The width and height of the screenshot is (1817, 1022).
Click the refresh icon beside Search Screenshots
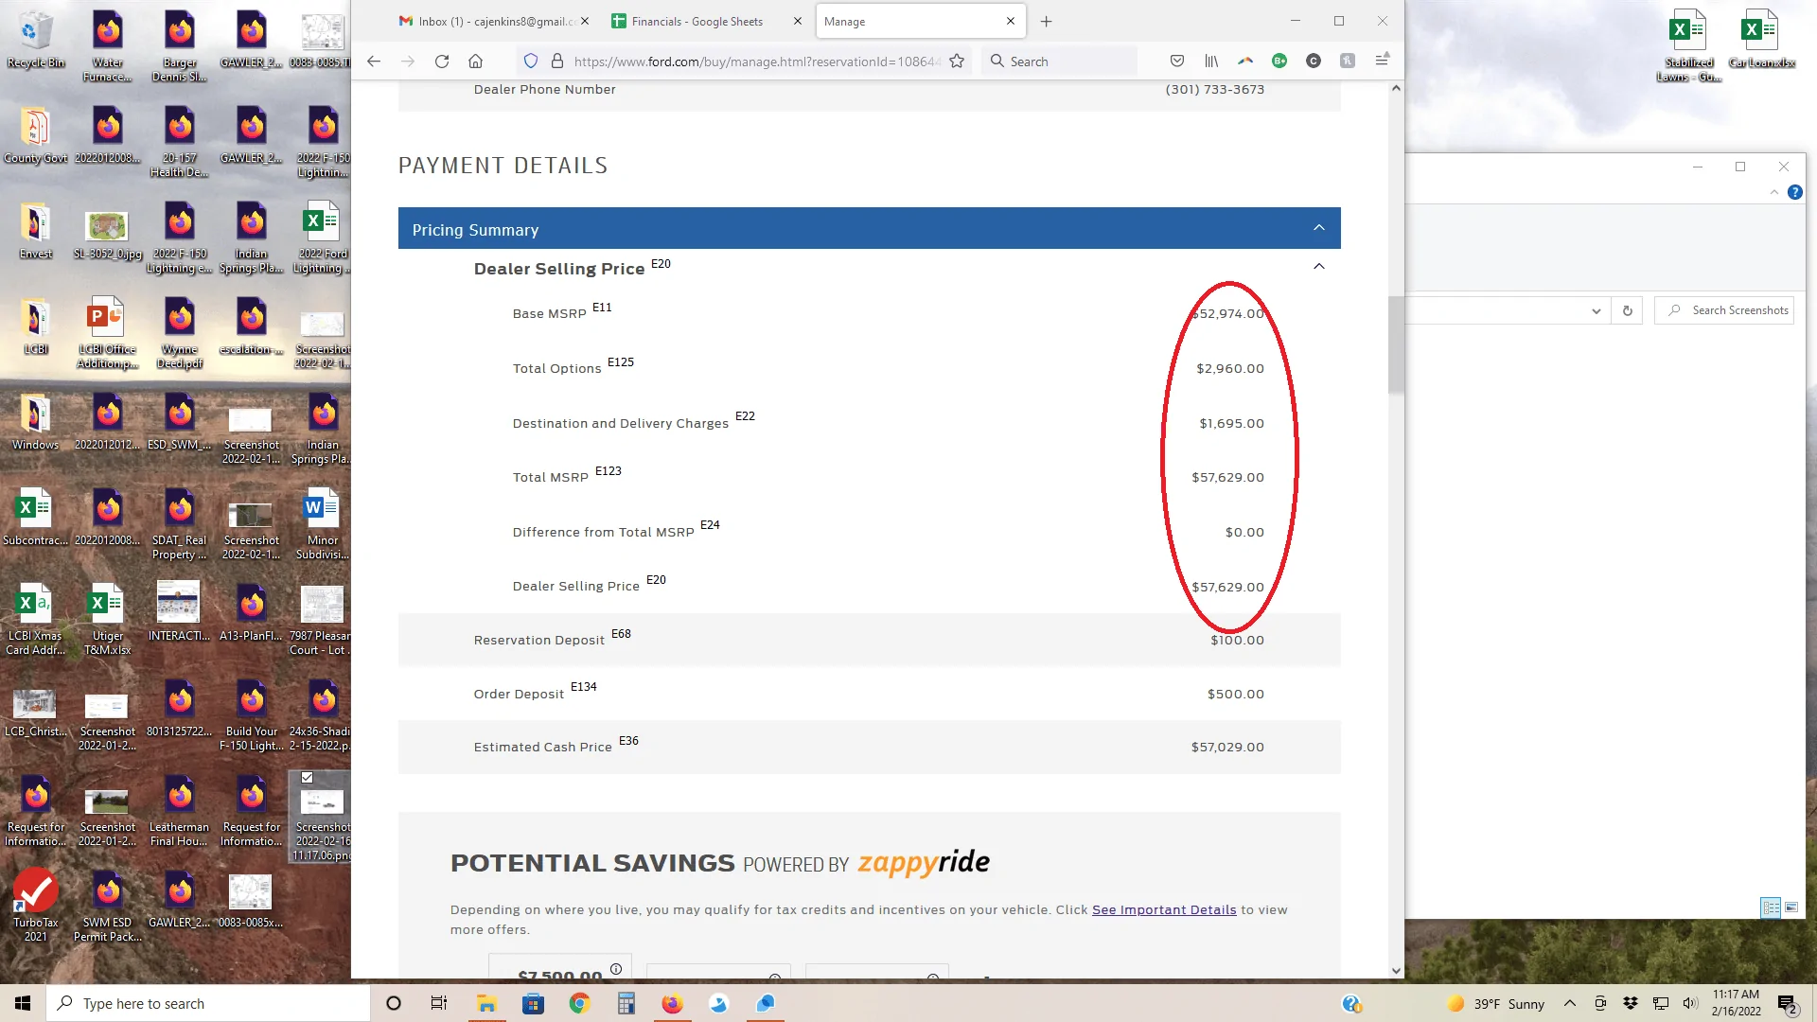(1627, 310)
